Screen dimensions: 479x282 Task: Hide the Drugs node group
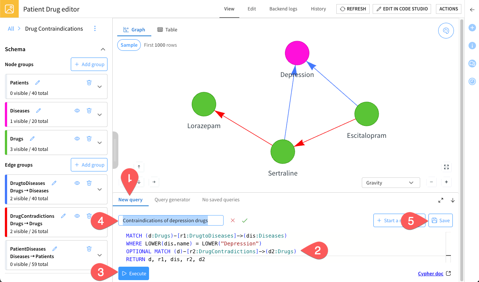click(x=77, y=139)
